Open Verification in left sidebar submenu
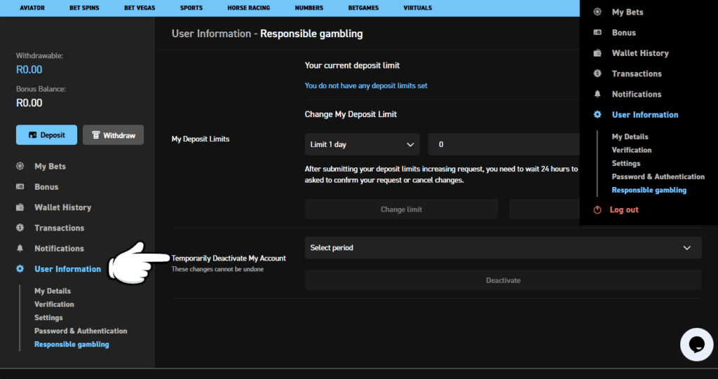The height and width of the screenshot is (379, 718). [54, 304]
